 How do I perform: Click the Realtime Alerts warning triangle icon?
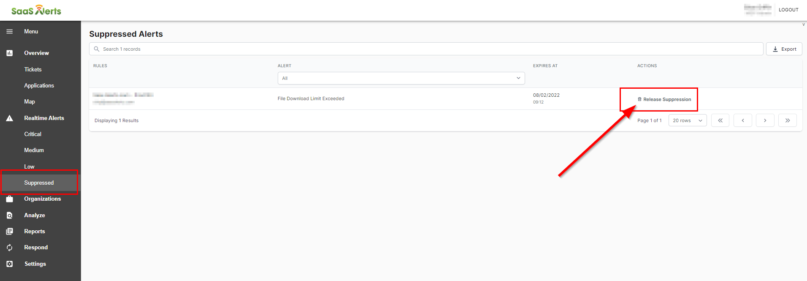tap(9, 118)
